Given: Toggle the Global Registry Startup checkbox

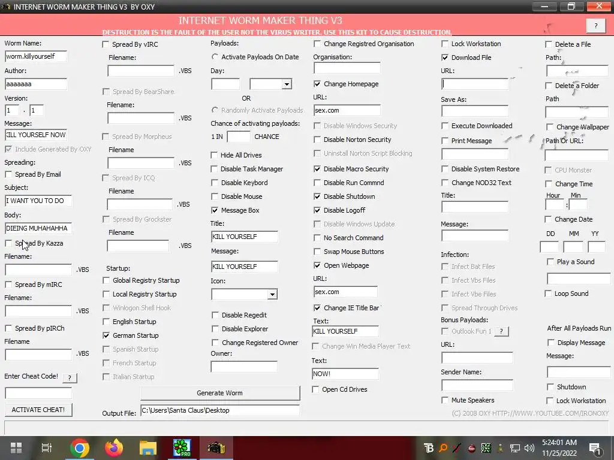Looking at the screenshot, I should [106, 280].
